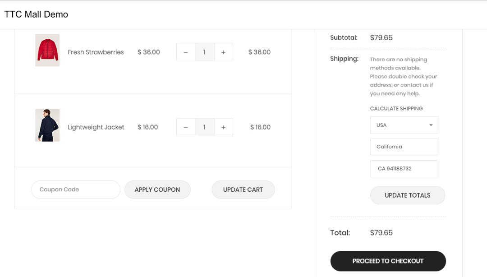
Task: Edit the California state field
Action: 404,147
